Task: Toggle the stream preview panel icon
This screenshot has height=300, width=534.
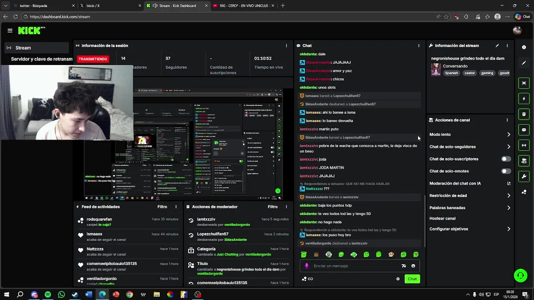Action: click(524, 83)
